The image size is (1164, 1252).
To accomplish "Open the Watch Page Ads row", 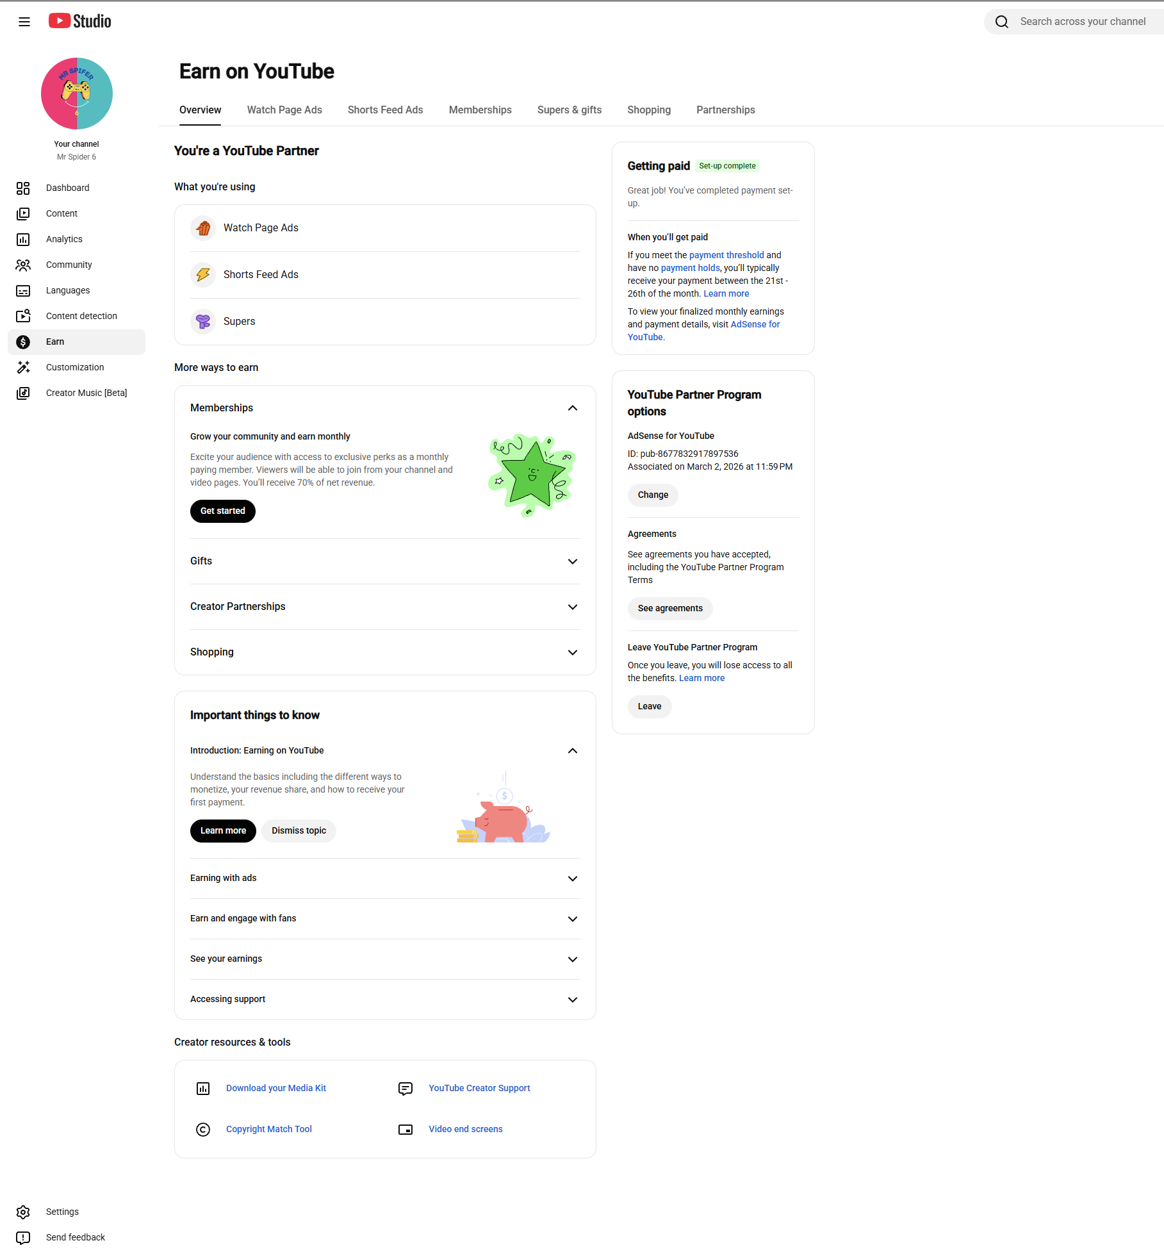I will tap(385, 228).
